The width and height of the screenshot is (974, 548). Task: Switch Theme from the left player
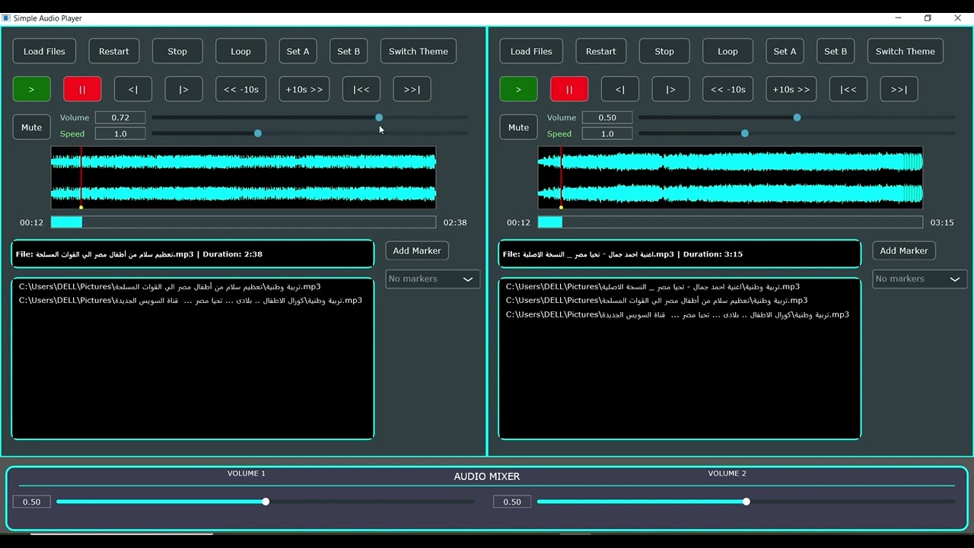coord(419,51)
